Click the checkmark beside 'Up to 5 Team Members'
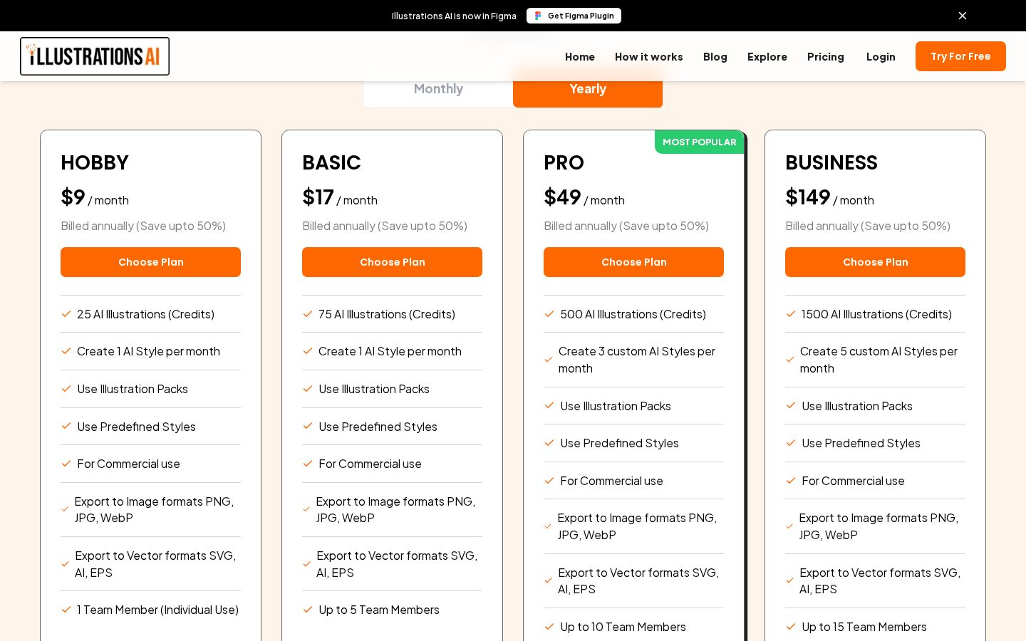This screenshot has width=1026, height=641. [308, 610]
